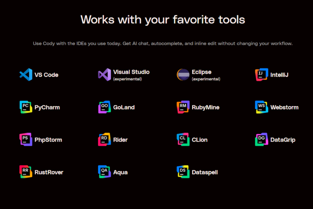Click the Webstorm WS logo icon

click(x=262, y=107)
